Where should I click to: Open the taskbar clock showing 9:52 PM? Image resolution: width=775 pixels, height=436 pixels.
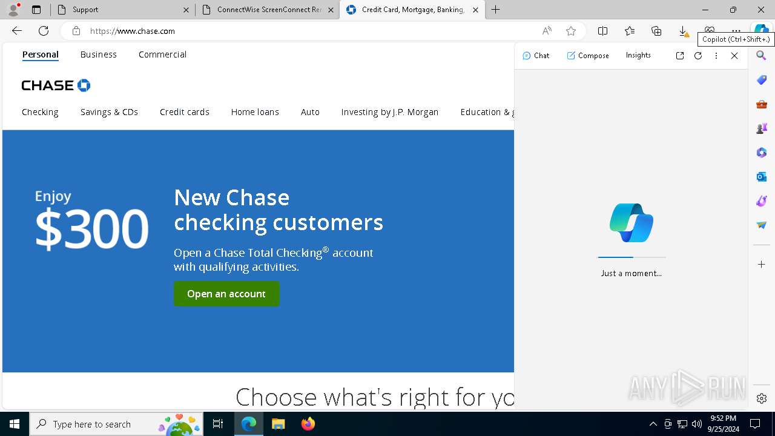click(x=723, y=424)
